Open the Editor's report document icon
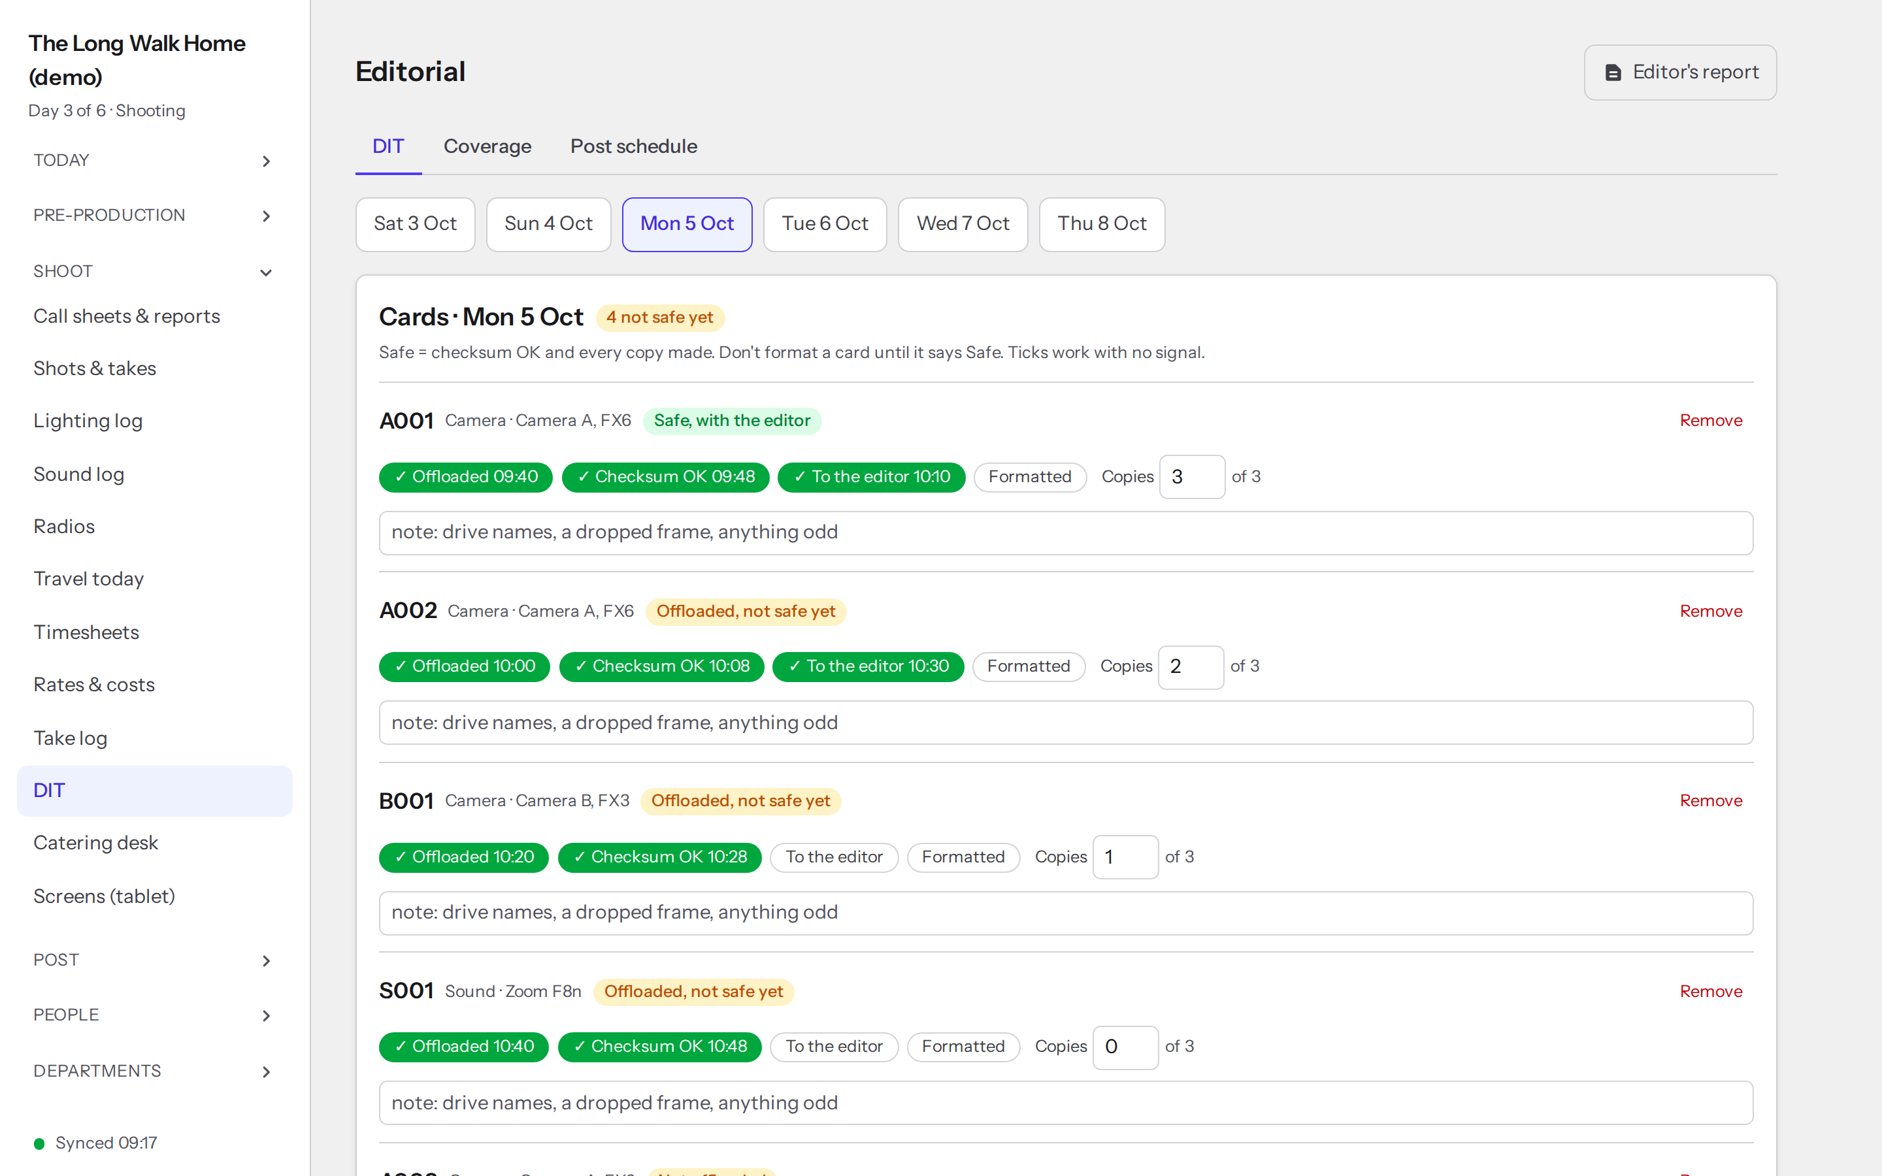 pyautogui.click(x=1613, y=73)
